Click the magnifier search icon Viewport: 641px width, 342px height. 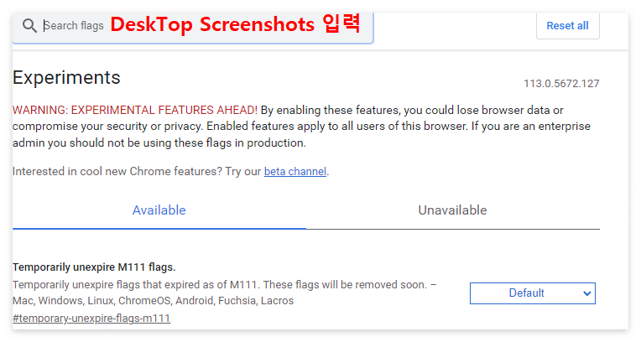[29, 25]
